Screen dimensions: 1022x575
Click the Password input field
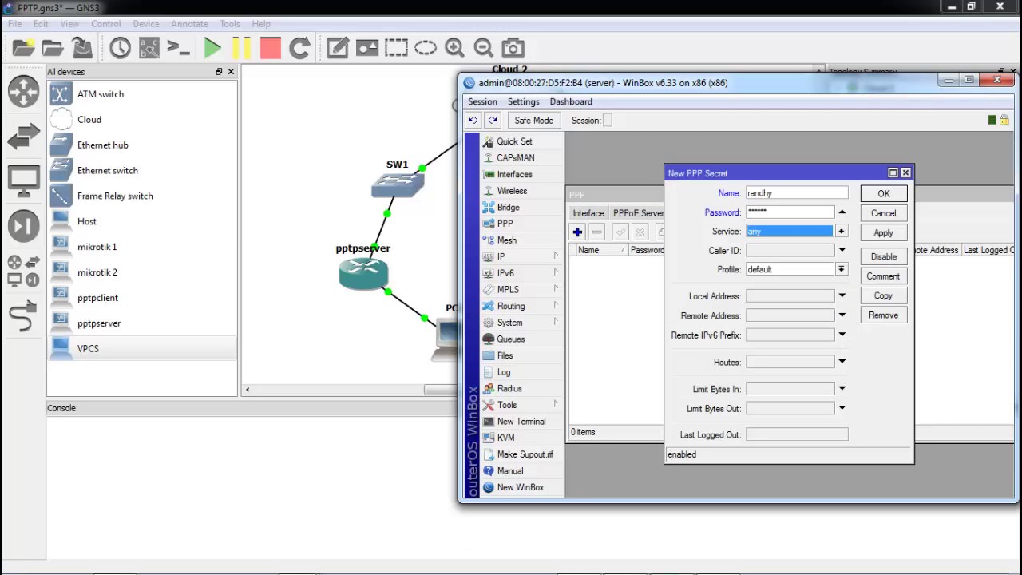pyautogui.click(x=790, y=212)
